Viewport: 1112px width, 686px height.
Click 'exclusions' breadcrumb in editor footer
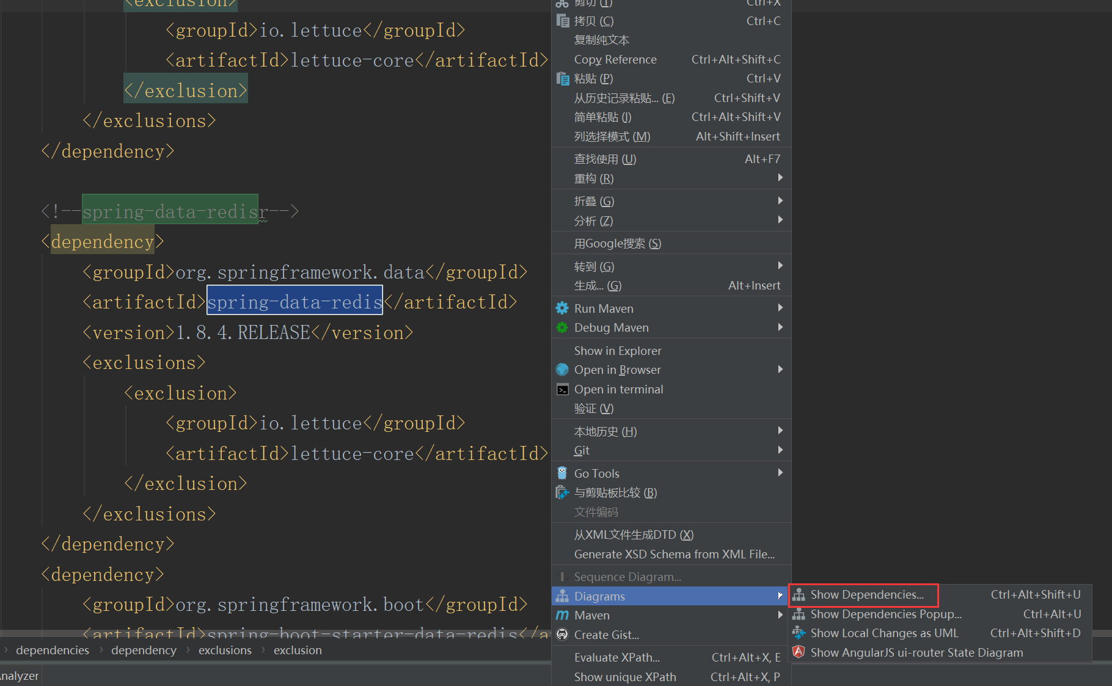[x=225, y=650]
